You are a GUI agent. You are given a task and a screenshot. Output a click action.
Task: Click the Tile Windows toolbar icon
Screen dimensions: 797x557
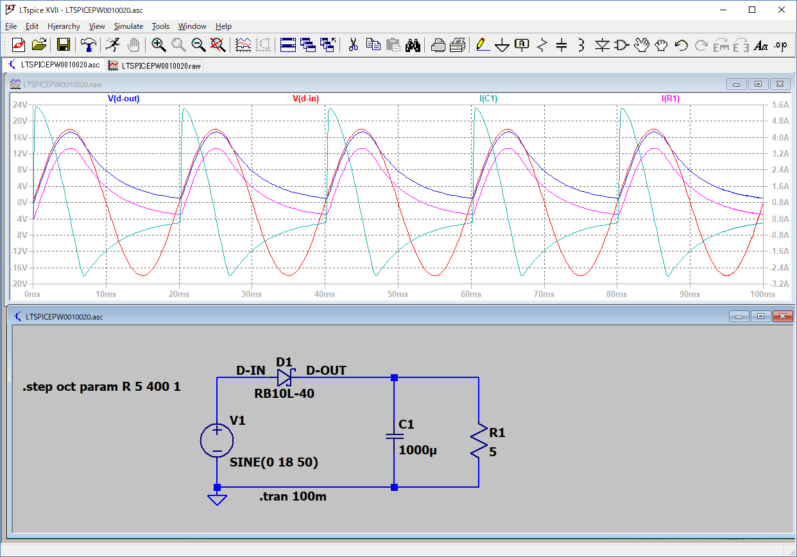tap(287, 45)
